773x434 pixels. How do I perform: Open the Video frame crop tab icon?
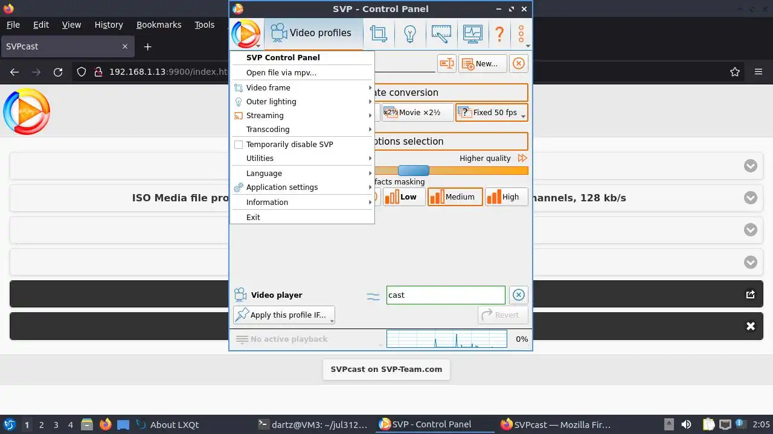tap(379, 33)
